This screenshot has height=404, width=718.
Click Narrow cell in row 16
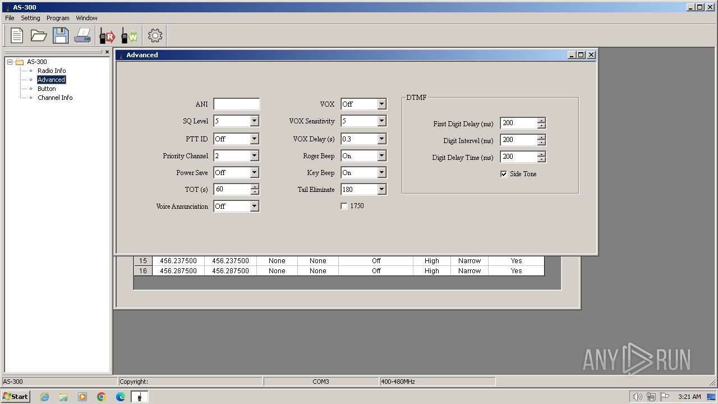(470, 271)
